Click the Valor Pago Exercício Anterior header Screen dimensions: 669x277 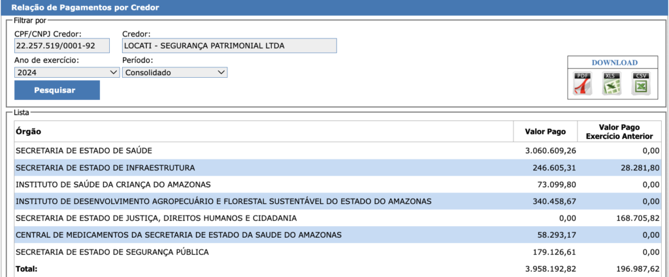click(x=619, y=131)
